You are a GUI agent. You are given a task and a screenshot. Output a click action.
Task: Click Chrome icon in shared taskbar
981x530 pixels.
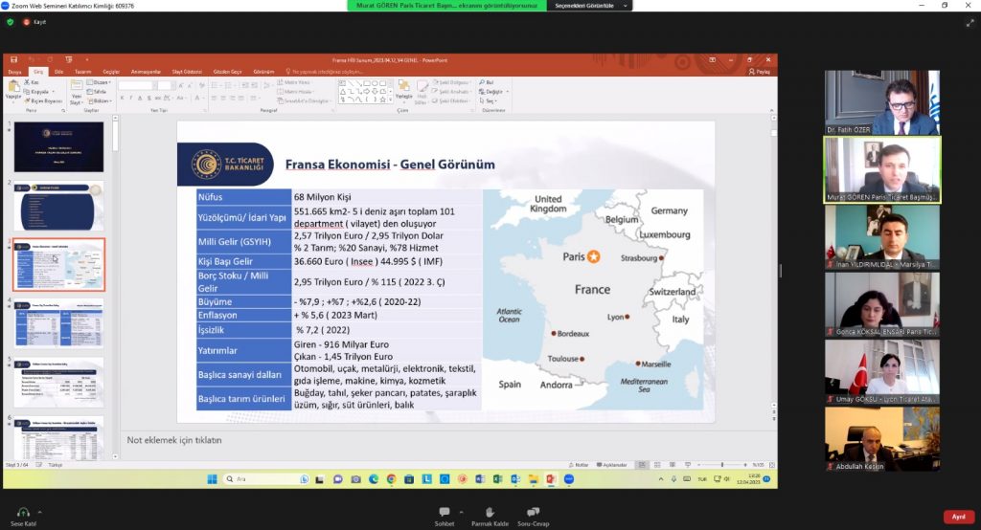[391, 479]
